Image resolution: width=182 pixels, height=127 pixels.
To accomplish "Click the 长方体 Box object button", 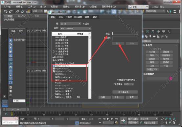I will tap(152, 52).
